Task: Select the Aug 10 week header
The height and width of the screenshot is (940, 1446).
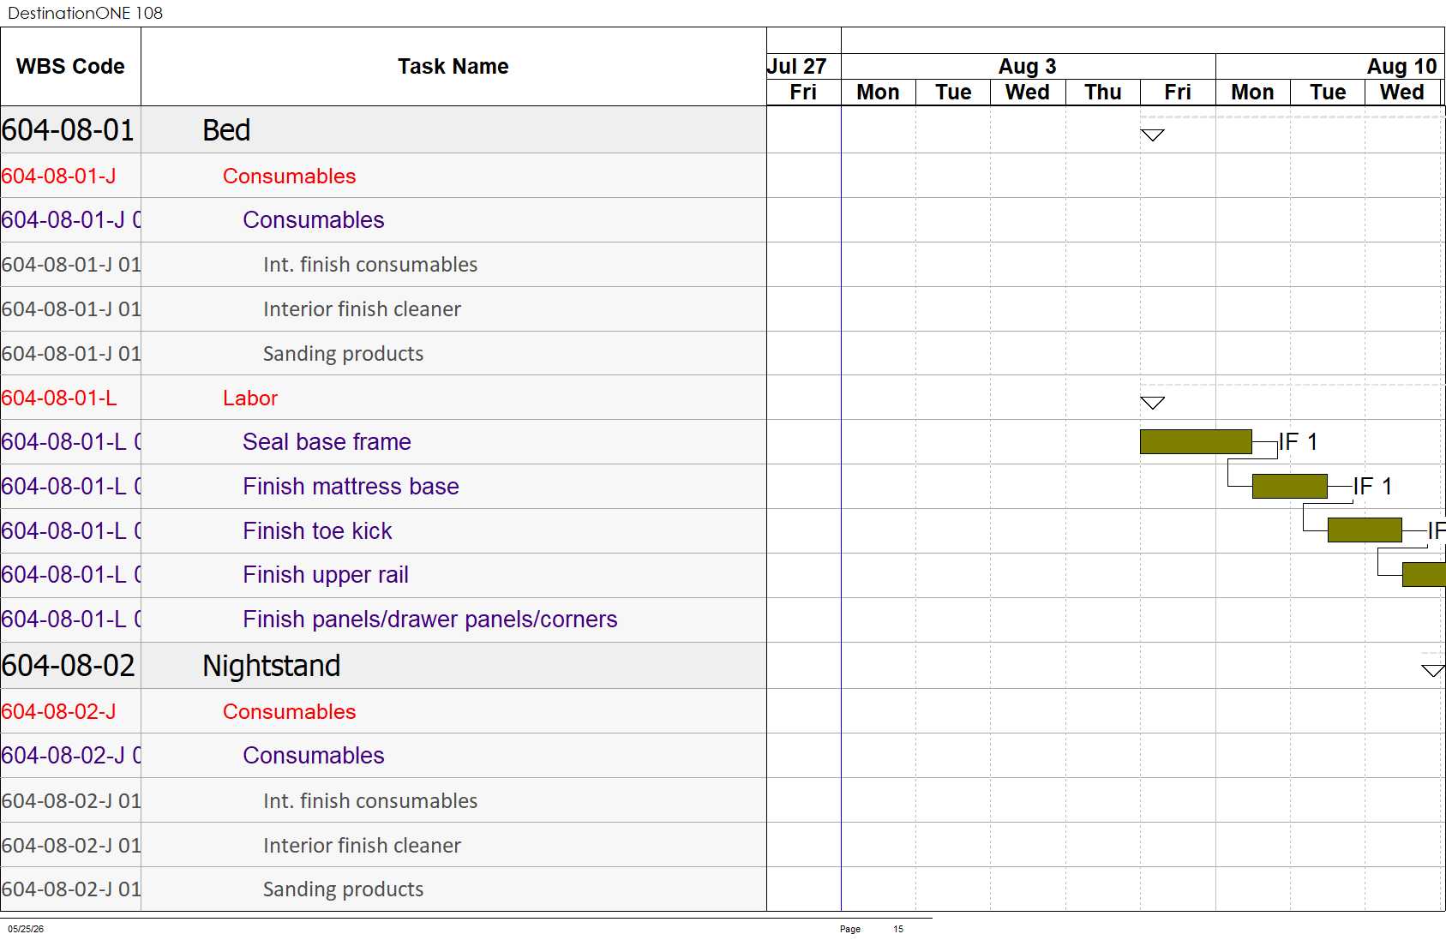Action: tap(1329, 67)
